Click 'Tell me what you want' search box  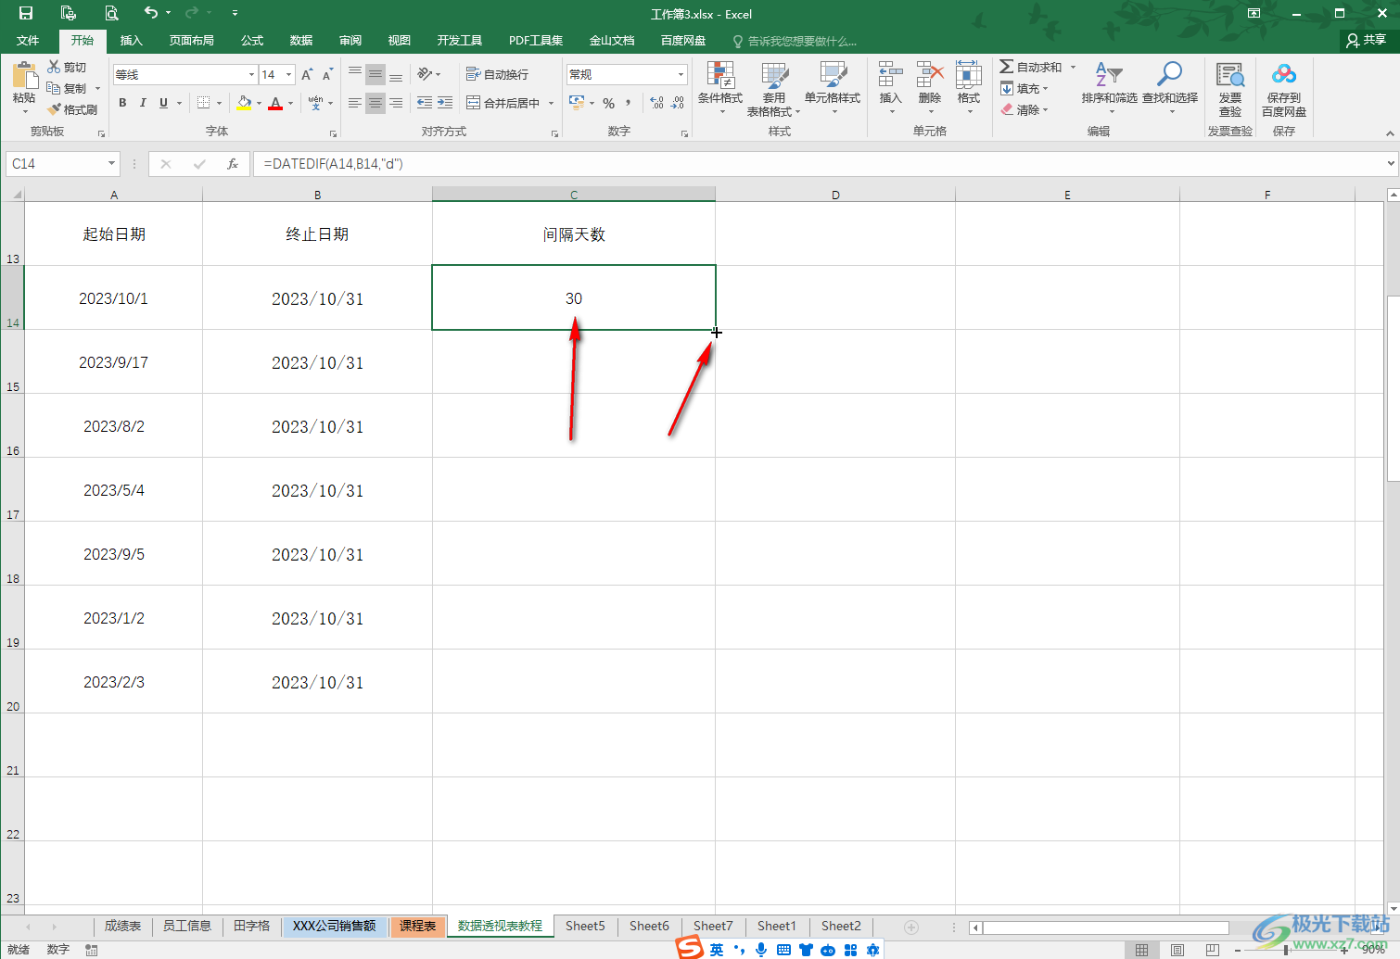tap(795, 41)
